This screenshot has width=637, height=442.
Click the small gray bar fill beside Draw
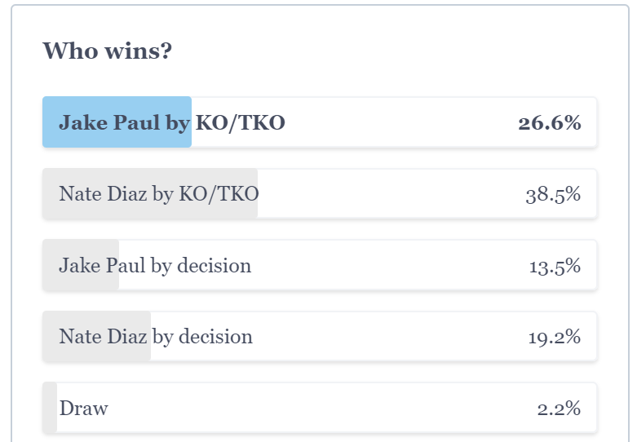(x=50, y=408)
